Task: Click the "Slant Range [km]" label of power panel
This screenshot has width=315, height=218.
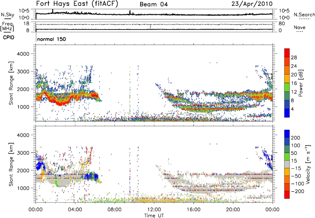Action: [11, 83]
